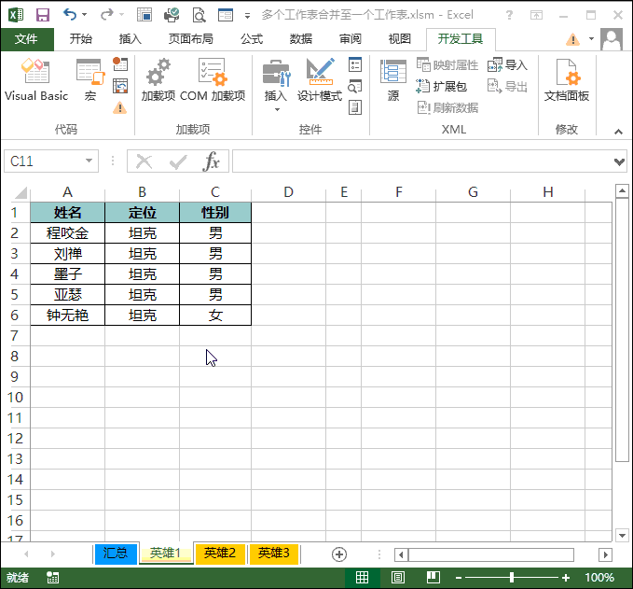633x589 pixels.
Task: Click the Undo arrow icon
Action: pyautogui.click(x=69, y=15)
